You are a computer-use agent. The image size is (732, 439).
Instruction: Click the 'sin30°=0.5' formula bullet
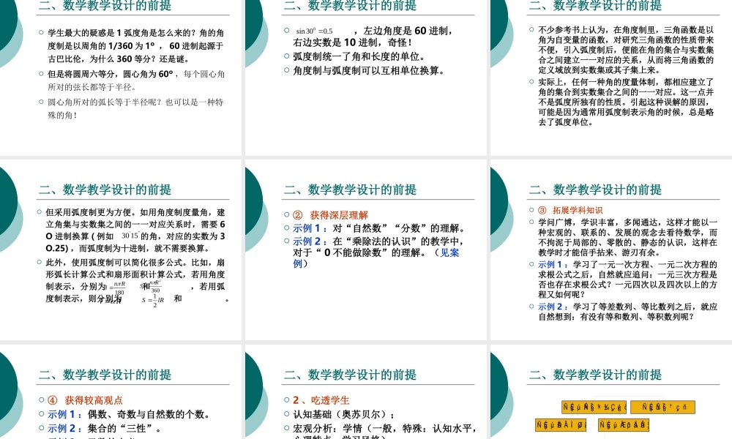314,31
